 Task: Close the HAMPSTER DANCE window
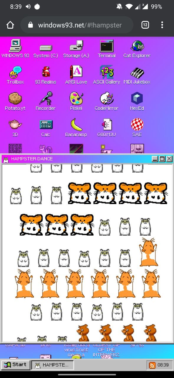coord(169,159)
